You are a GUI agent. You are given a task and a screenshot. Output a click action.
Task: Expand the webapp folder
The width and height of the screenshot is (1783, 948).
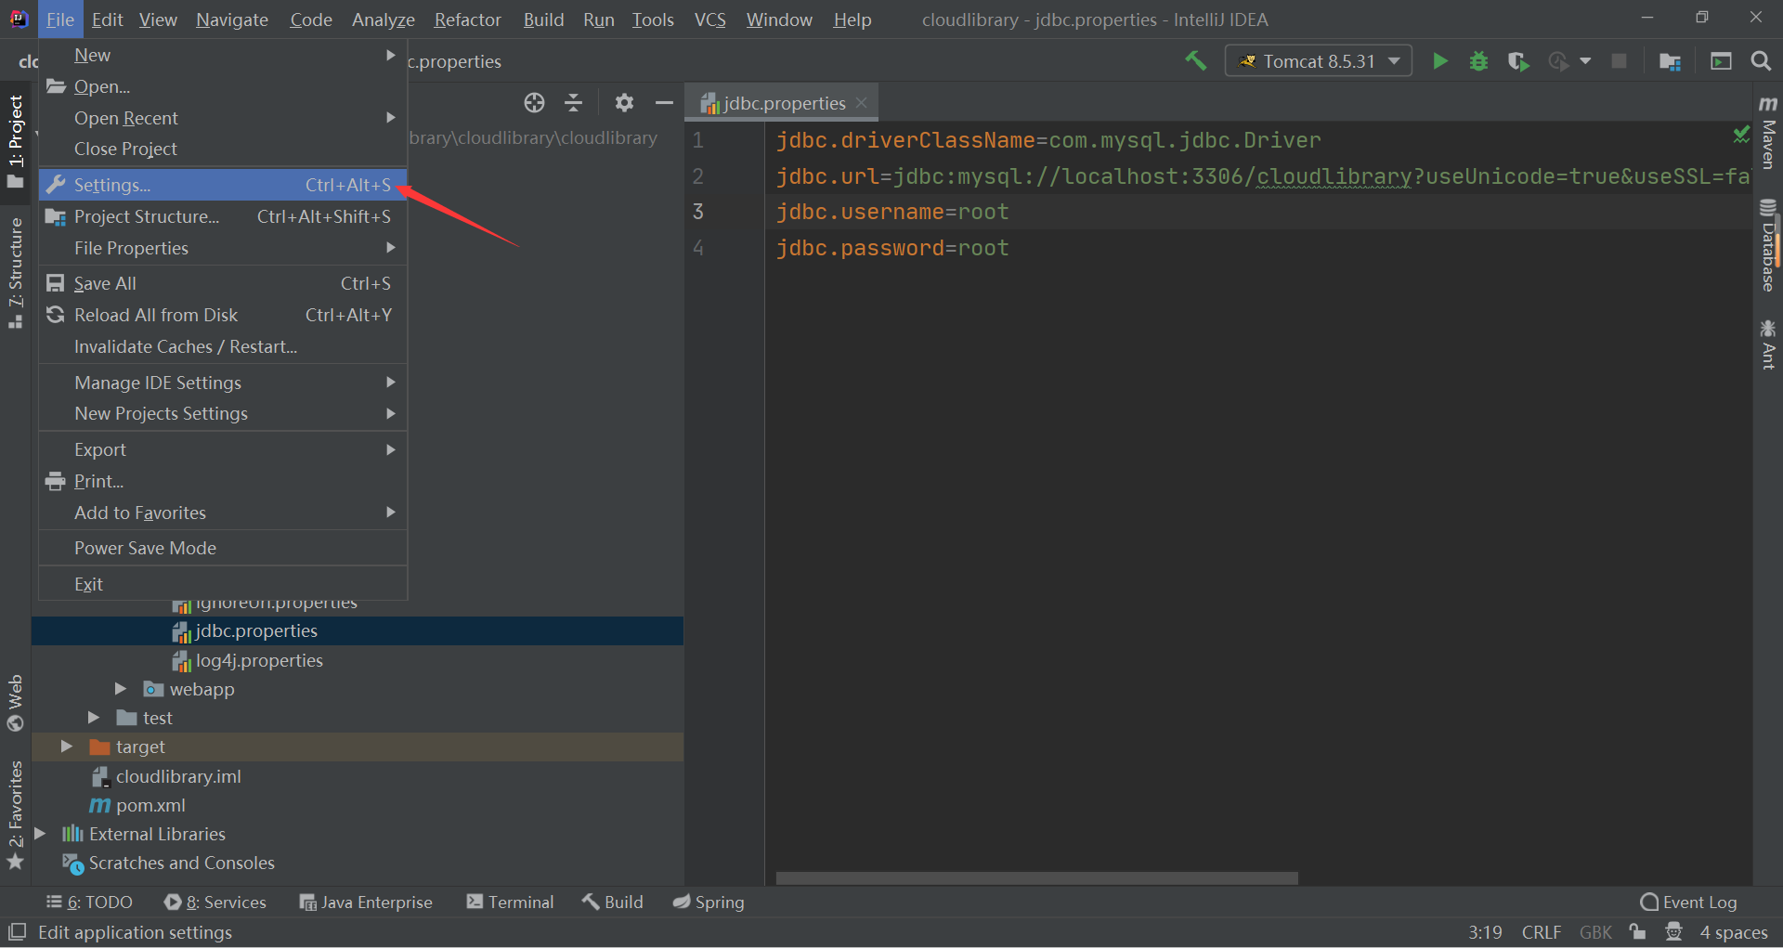pos(120,689)
